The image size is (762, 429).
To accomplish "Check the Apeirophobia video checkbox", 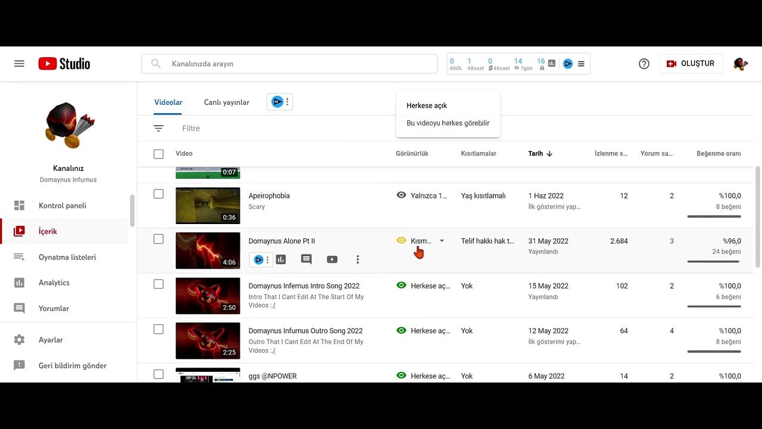I will click(158, 194).
